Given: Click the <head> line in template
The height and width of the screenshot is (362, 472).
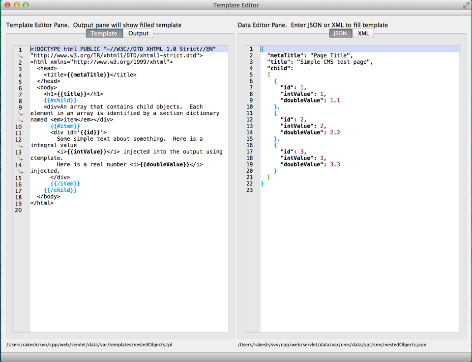Looking at the screenshot, I should [x=47, y=68].
